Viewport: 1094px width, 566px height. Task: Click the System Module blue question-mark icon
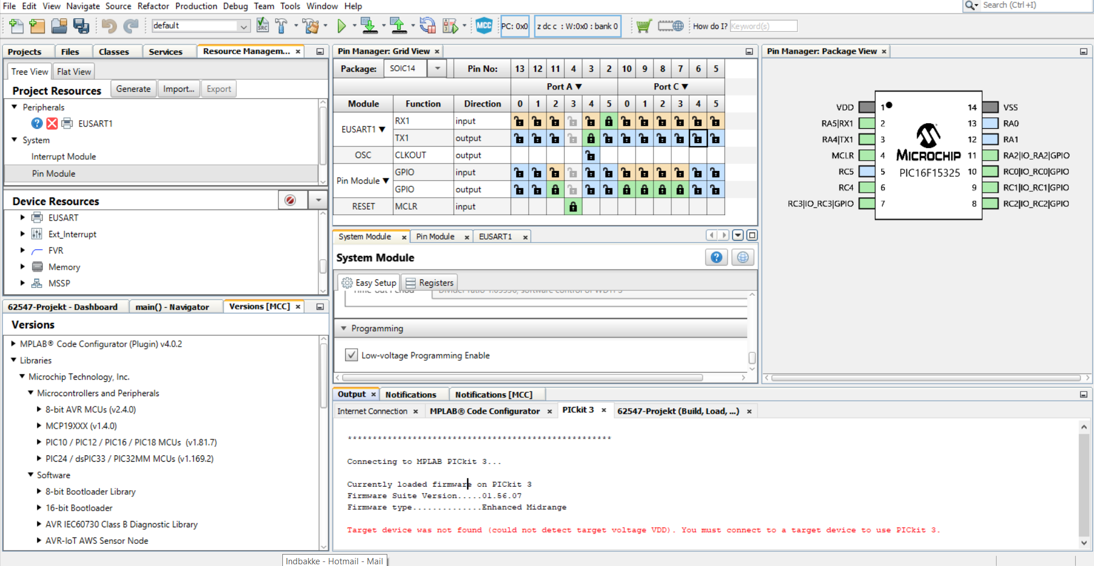[x=716, y=257]
